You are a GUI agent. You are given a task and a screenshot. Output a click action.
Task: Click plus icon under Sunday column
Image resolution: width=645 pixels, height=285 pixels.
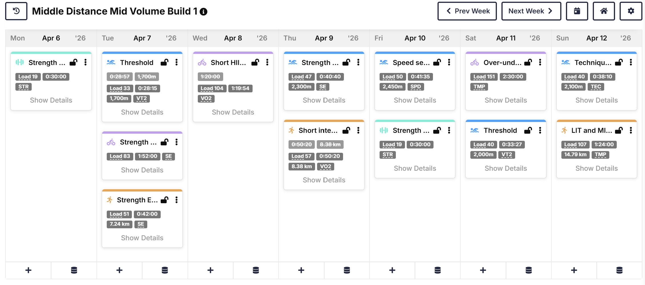[x=574, y=270]
